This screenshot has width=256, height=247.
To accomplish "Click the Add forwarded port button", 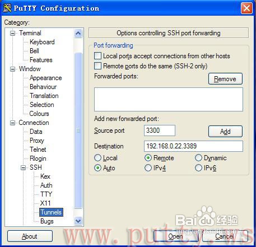I will click(x=225, y=132).
